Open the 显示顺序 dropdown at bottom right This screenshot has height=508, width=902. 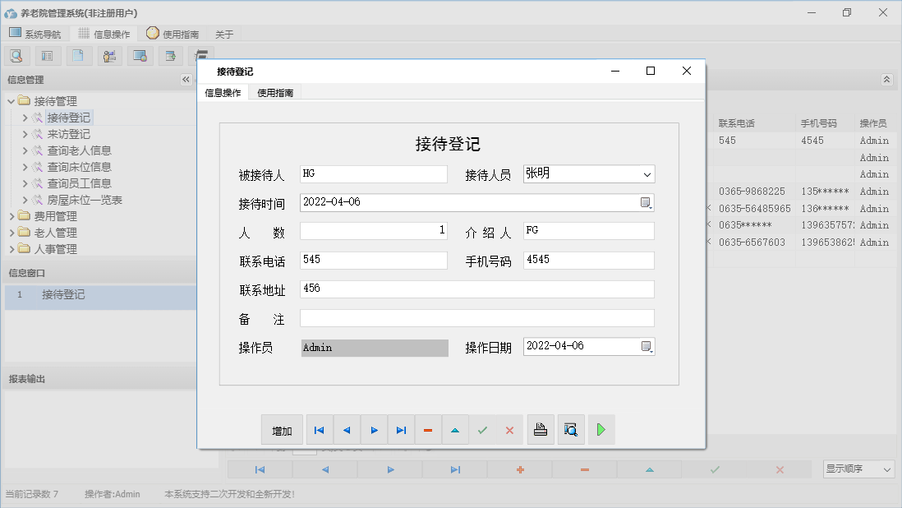click(x=858, y=469)
